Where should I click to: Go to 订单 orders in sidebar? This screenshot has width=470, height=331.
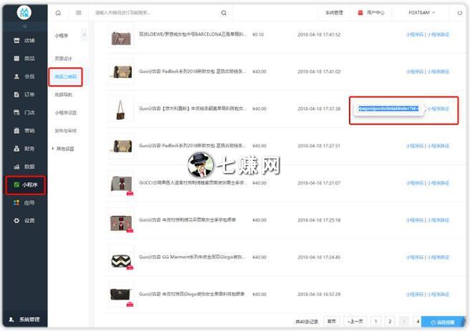point(24,94)
